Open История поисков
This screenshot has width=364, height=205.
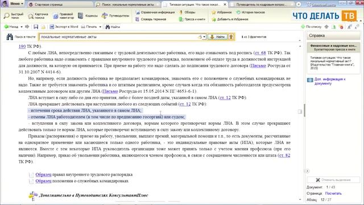click(x=250, y=13)
